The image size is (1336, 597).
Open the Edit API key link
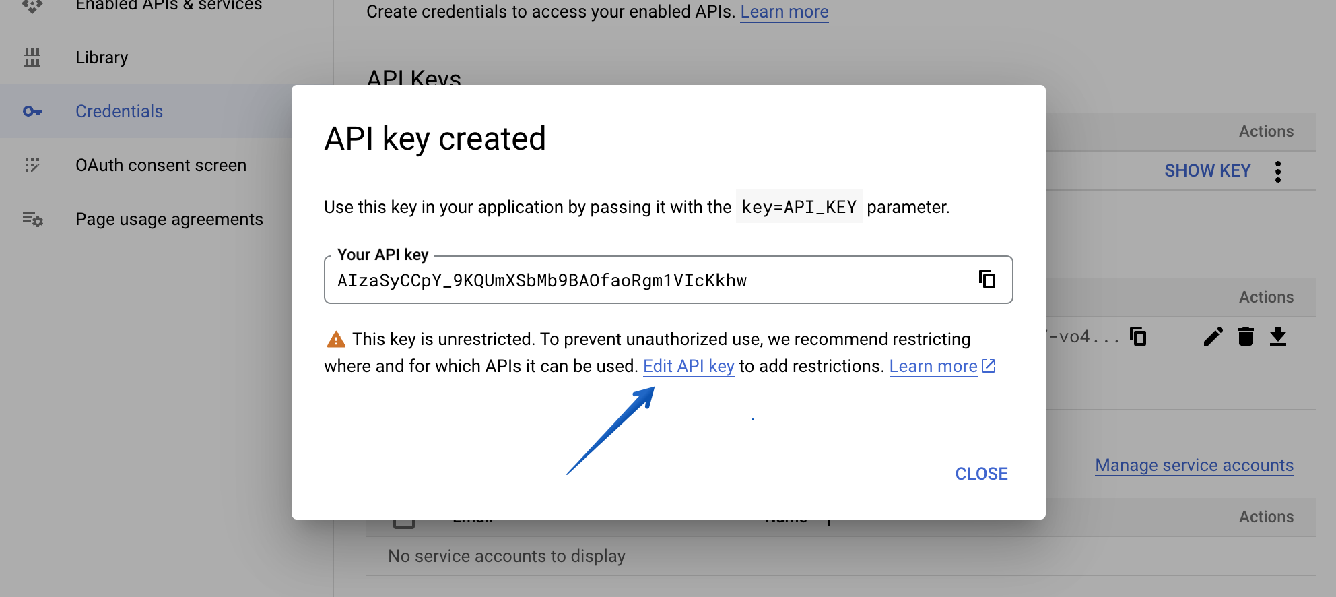688,366
